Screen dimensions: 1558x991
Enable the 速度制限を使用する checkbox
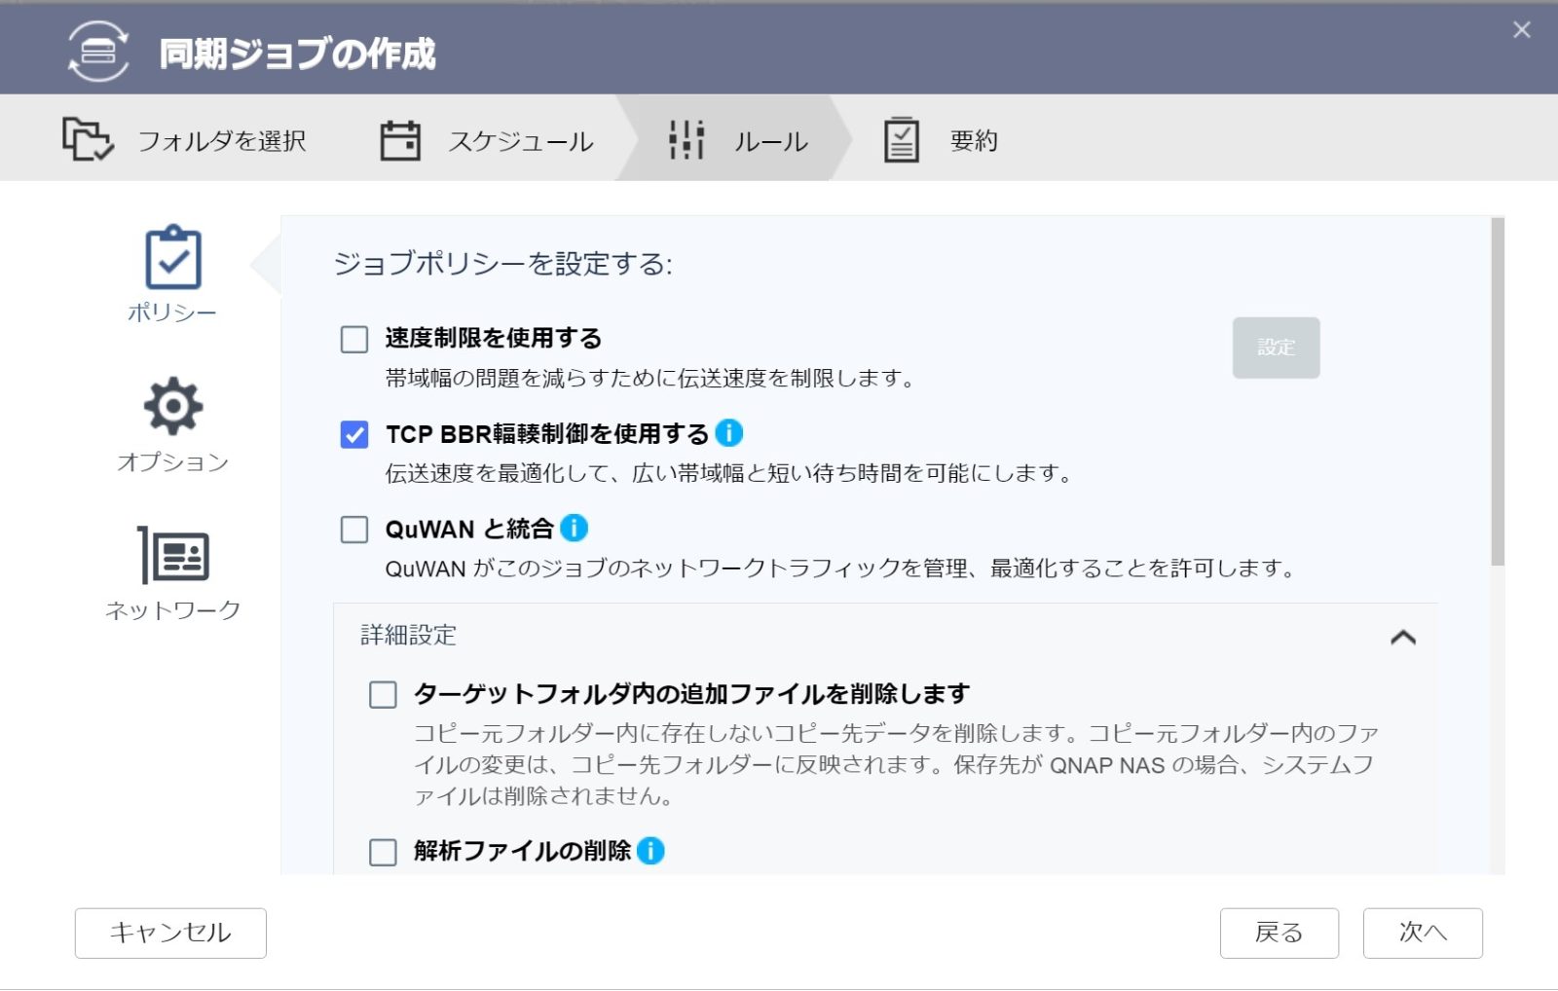point(354,339)
